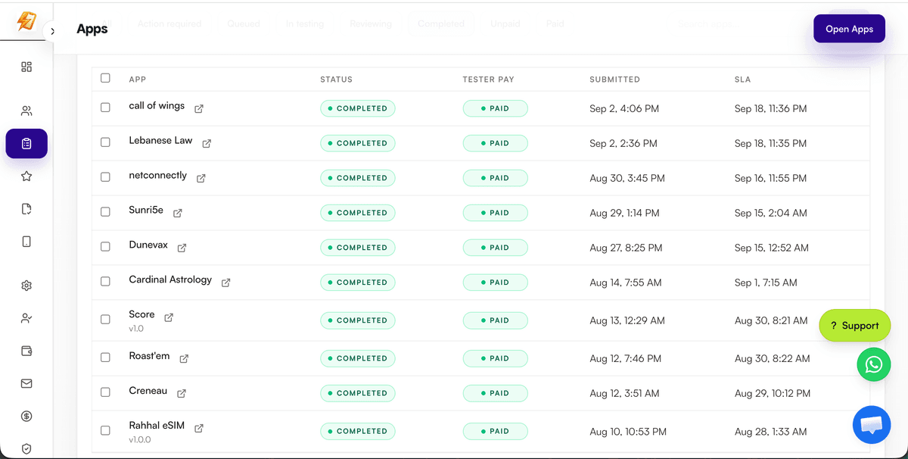
Task: Open external link for Score
Action: pyautogui.click(x=169, y=317)
